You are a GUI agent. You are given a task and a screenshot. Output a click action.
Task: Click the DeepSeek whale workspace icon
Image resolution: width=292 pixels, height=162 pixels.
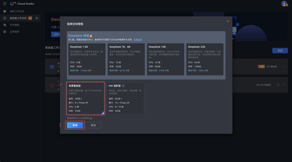pyautogui.click(x=52, y=67)
